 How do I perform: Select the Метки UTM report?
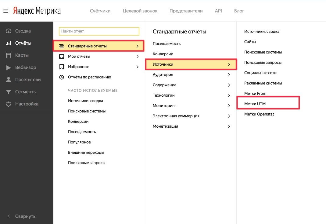[255, 104]
